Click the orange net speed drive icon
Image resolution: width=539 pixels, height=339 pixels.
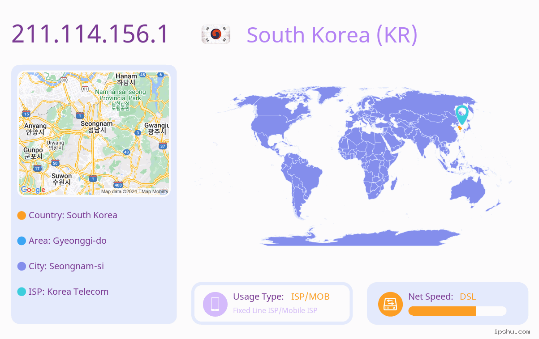click(390, 304)
